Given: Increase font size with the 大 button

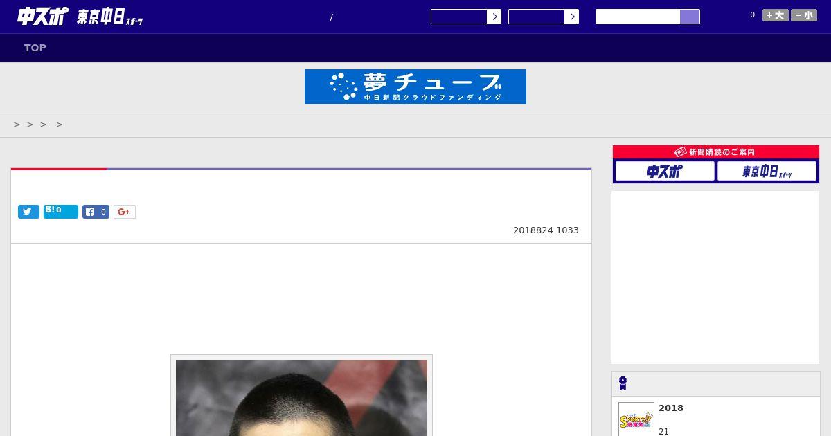Looking at the screenshot, I should coord(776,15).
